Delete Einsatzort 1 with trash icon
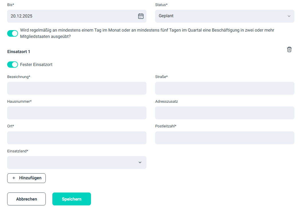This screenshot has height=210, width=301. click(x=289, y=49)
